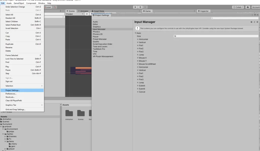Open the Help menu
Viewport: 260px width, 151px height.
(49, 3)
